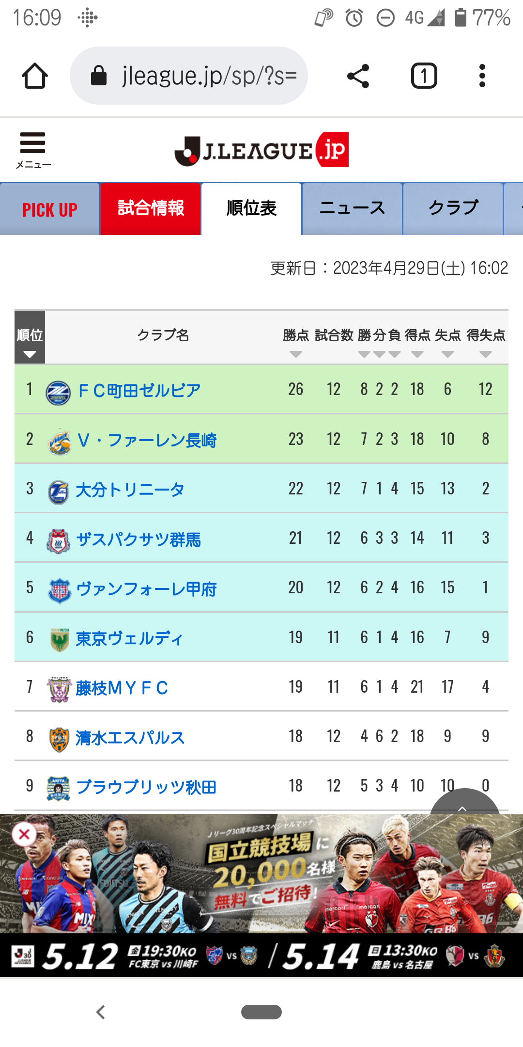This screenshot has height=1047, width=523.
Task: Tap the J.LEAGUE.jp logo
Action: tap(261, 150)
